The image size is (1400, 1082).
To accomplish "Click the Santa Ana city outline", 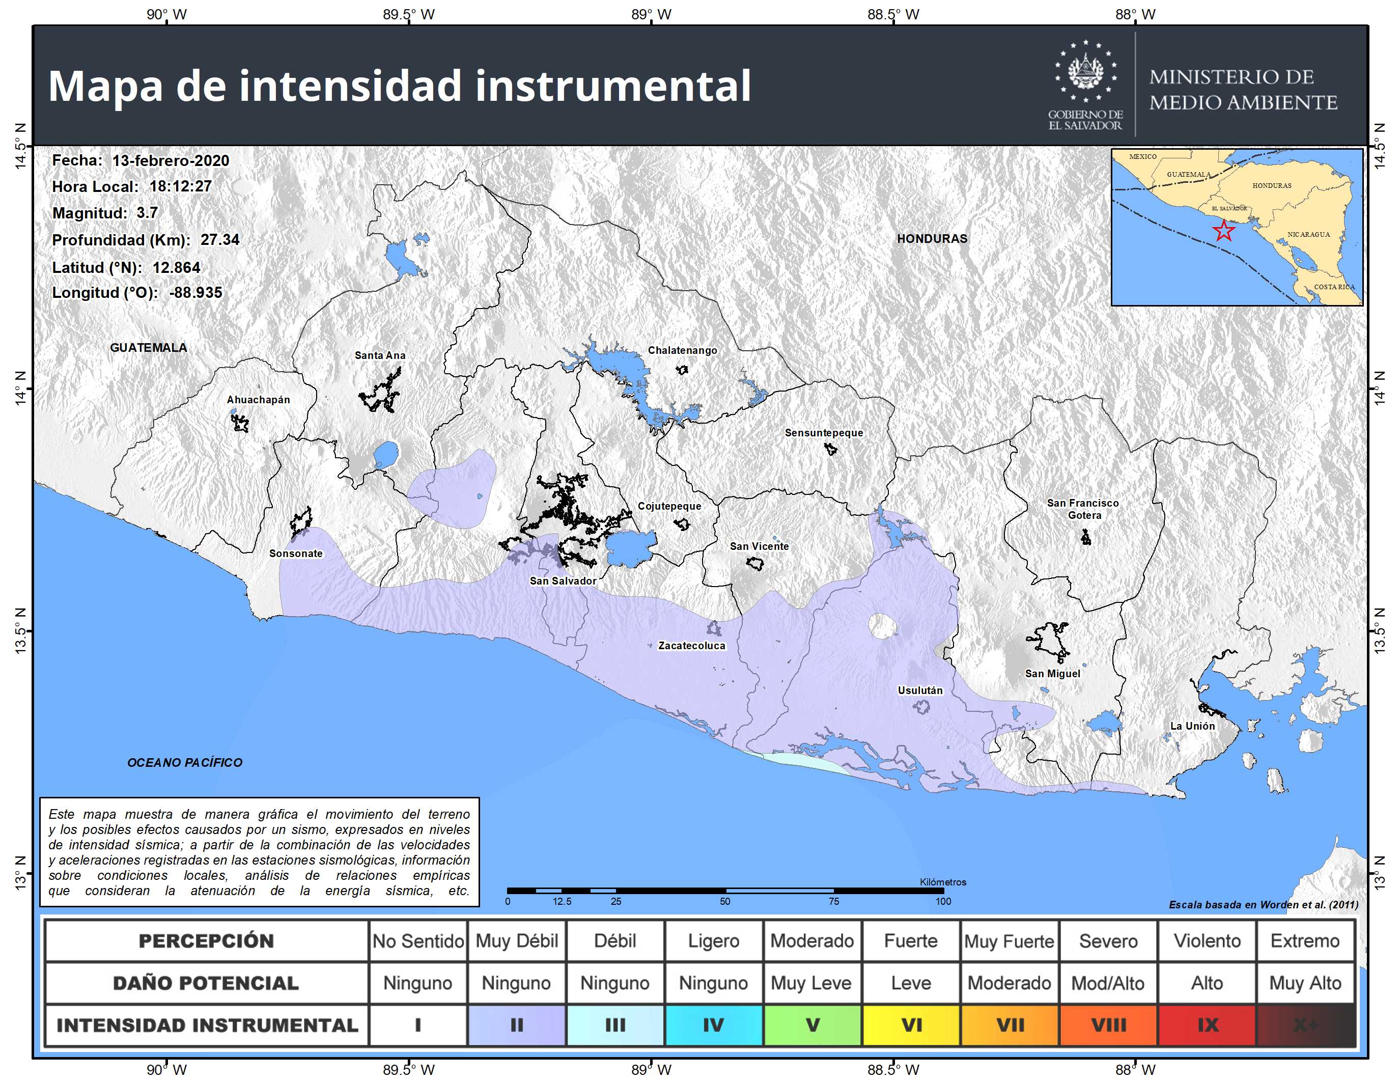I will (381, 392).
